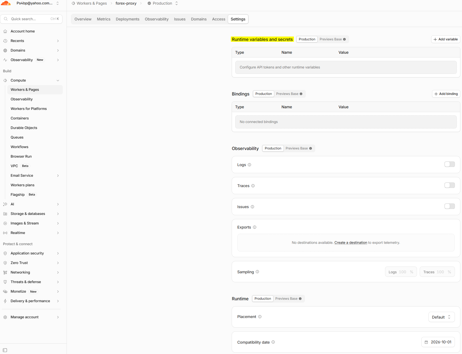462x354 pixels.
Task: Open the Compatibility date picker
Action: pyautogui.click(x=438, y=342)
